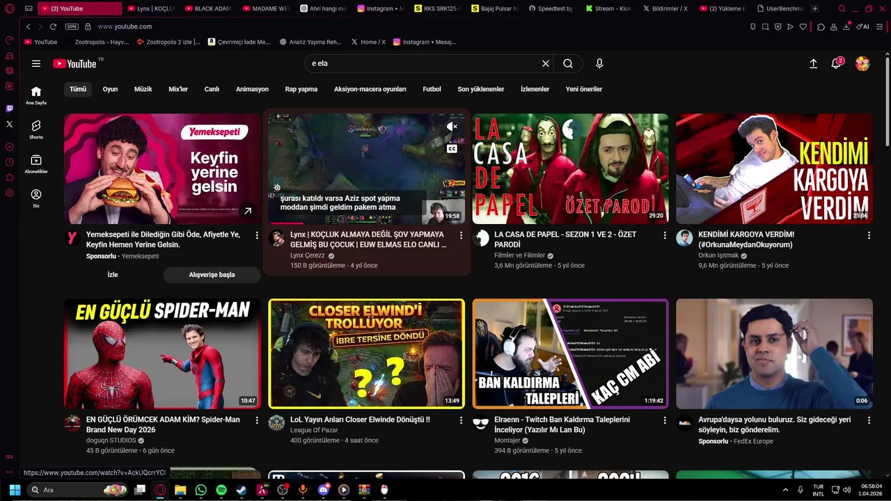Open WhatsApp from the taskbar

(x=201, y=490)
